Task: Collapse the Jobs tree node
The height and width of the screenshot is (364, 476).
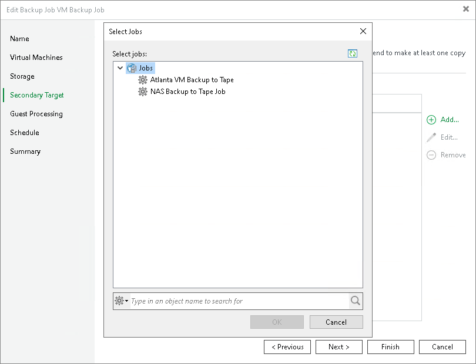Action: coord(120,68)
